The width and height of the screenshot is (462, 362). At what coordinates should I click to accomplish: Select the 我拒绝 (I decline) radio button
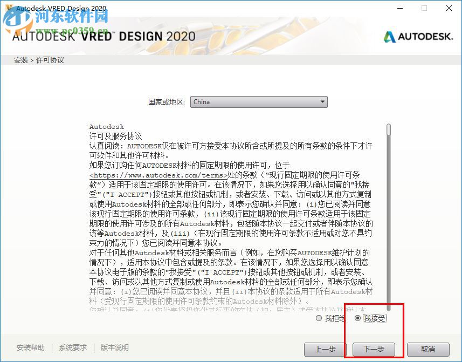(x=319, y=318)
